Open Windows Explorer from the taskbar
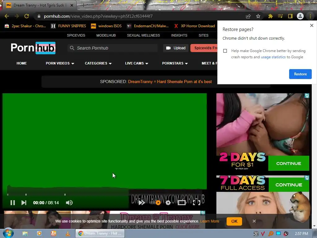This screenshot has width=317, height=238. click(25, 233)
